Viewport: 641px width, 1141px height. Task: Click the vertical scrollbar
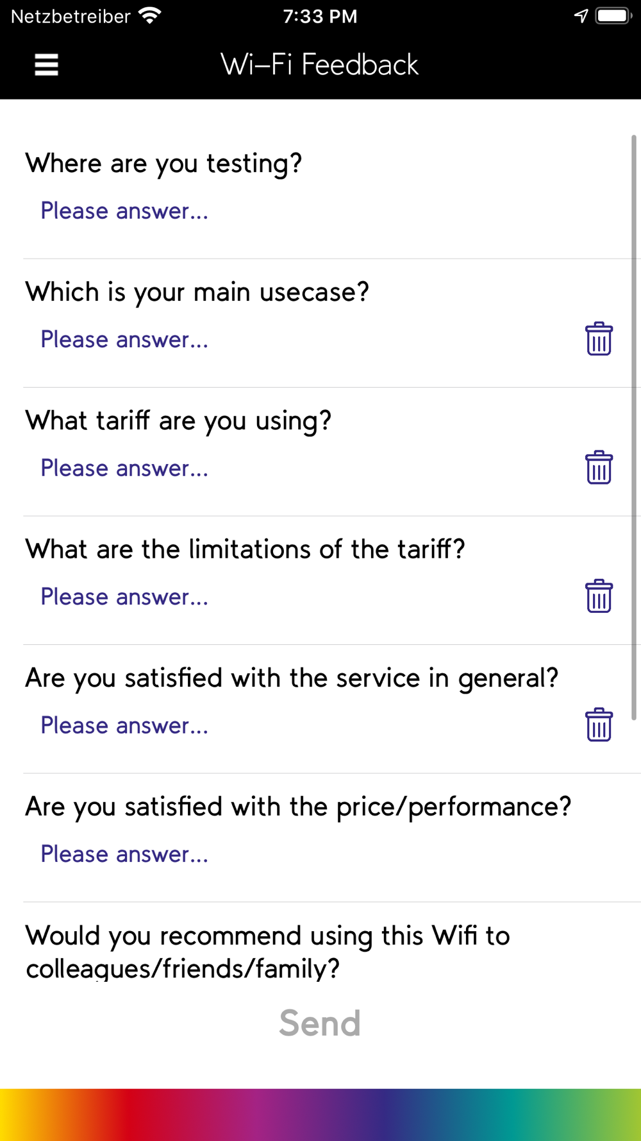(x=633, y=424)
